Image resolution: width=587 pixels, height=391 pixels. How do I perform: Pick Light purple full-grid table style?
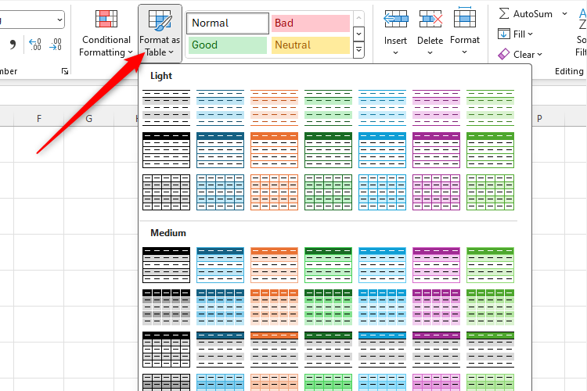point(436,192)
